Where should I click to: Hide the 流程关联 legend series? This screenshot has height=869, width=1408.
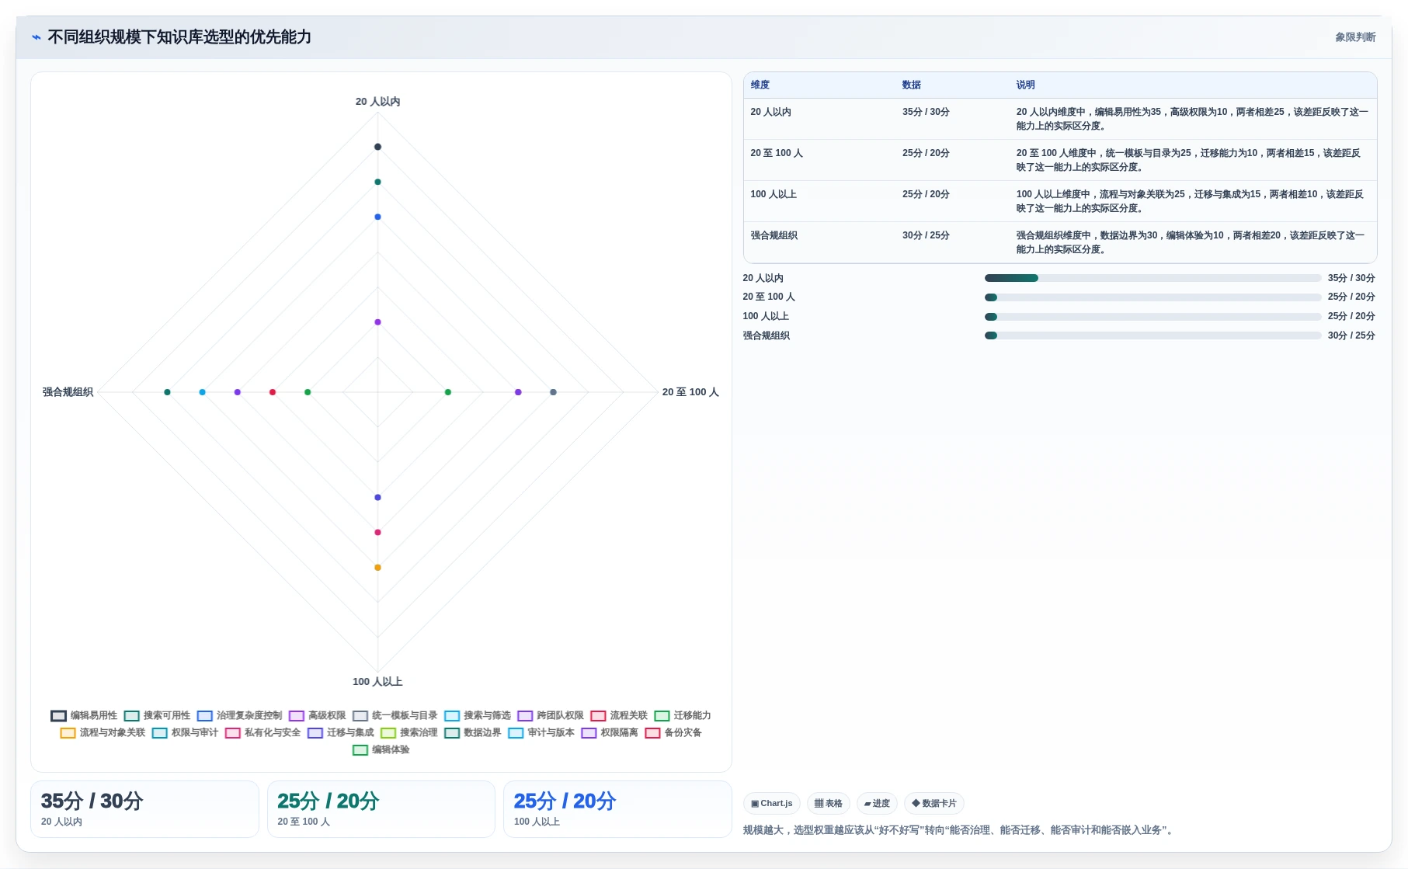[x=619, y=715]
